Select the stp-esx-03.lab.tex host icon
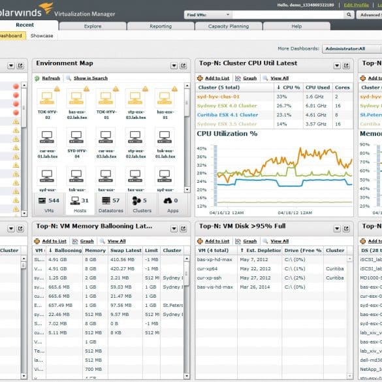Viewport: 382px width, 382px height. coord(136,98)
